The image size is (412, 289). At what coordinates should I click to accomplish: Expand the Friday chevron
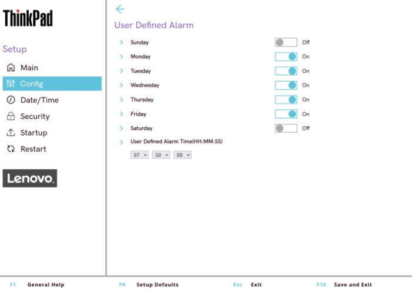[x=122, y=114]
